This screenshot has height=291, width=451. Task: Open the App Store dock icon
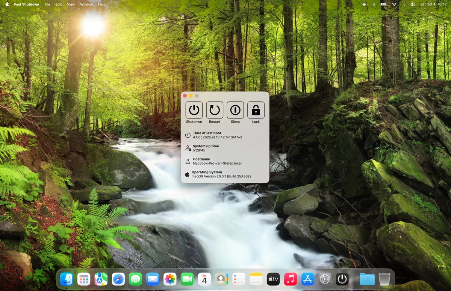point(307,279)
